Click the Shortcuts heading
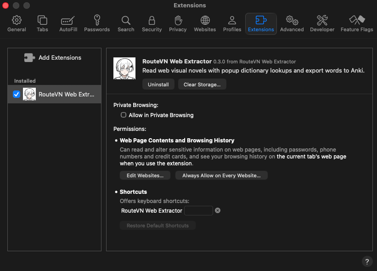377x271 pixels. tap(133, 192)
